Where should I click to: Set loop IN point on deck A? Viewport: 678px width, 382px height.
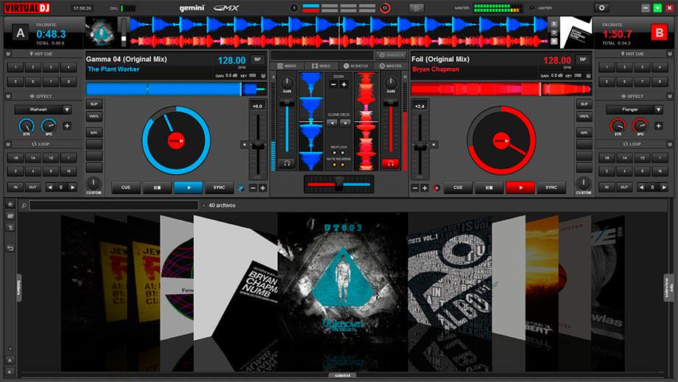click(x=15, y=187)
